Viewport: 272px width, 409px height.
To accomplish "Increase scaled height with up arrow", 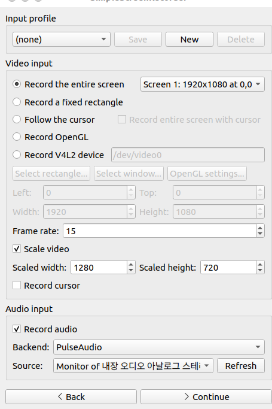I will point(260,264).
